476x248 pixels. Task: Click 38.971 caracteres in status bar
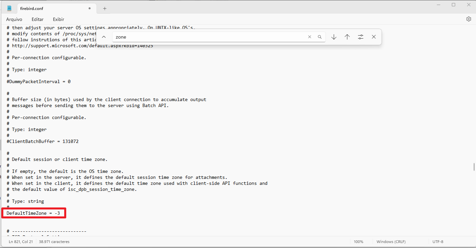[x=54, y=242]
